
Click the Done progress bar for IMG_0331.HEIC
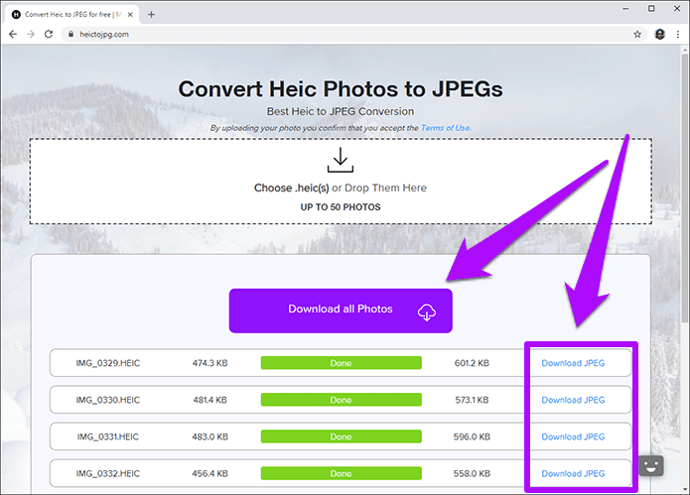point(342,437)
